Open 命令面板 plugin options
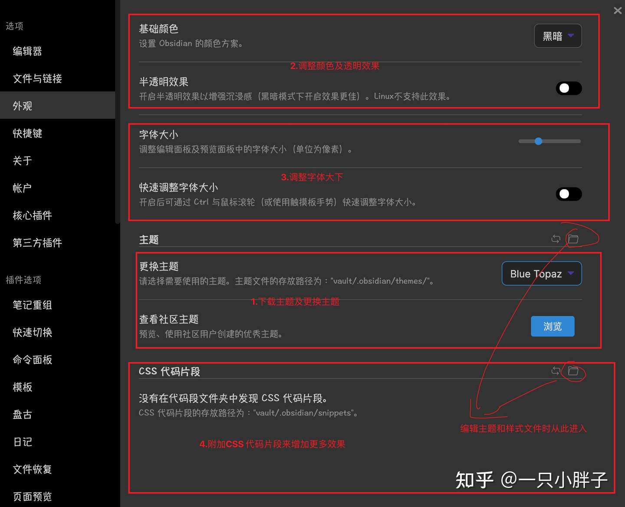Screen dimensions: 625x507 [58, 360]
